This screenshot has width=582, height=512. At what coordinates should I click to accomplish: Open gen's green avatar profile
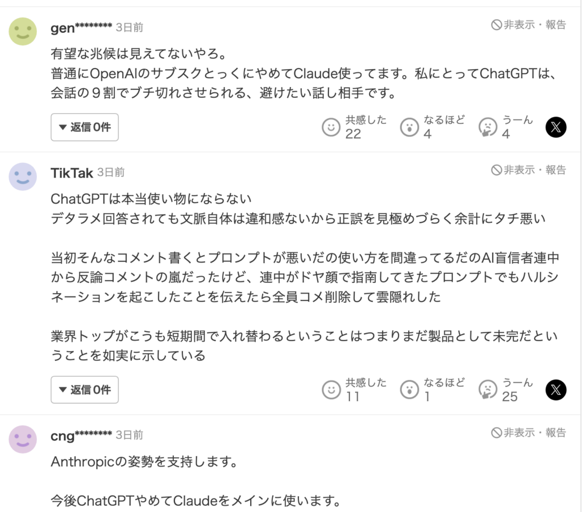coord(23,31)
